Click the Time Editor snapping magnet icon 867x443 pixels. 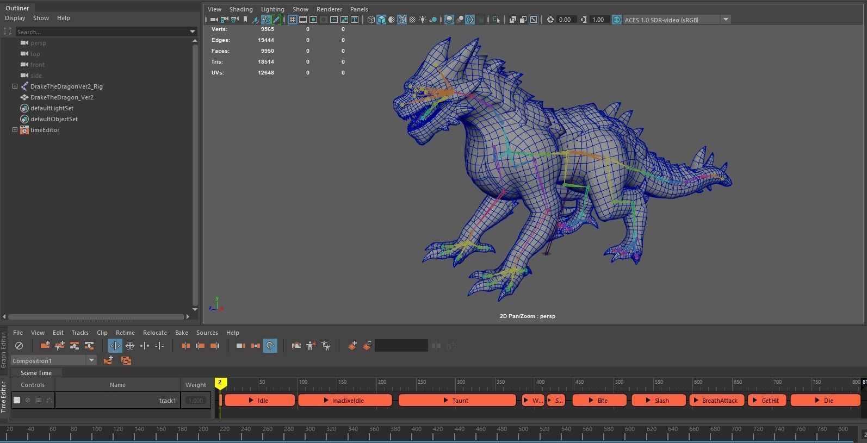(270, 345)
